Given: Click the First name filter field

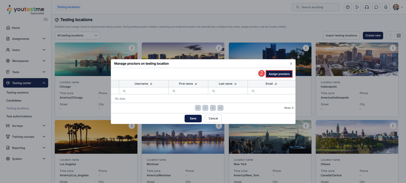Looking at the screenshot, I should 190,91.
